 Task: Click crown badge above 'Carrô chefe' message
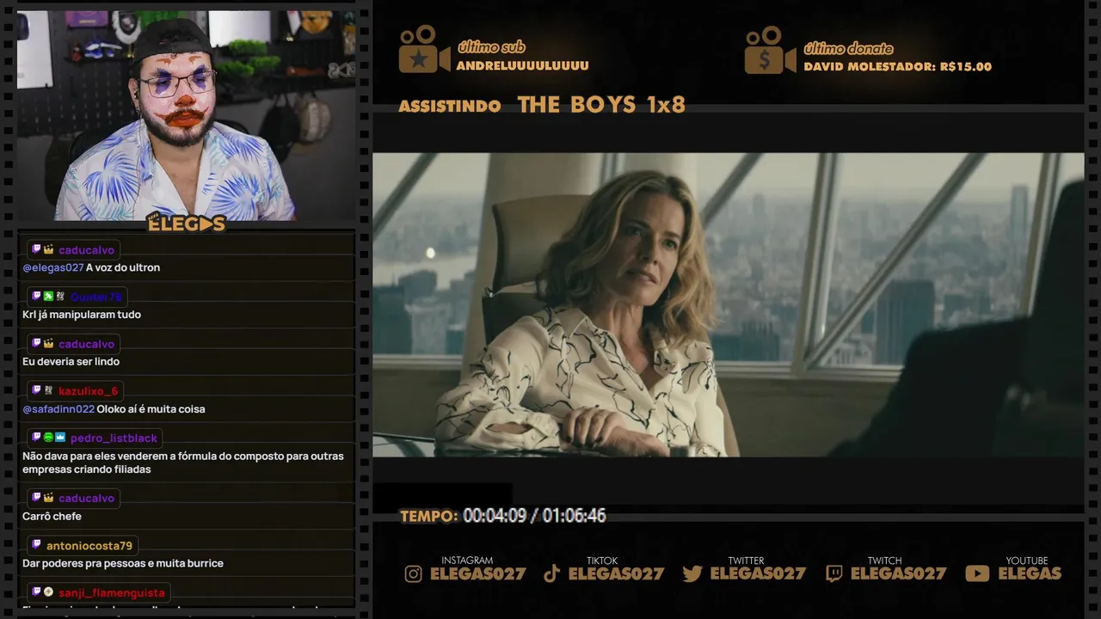tap(48, 498)
